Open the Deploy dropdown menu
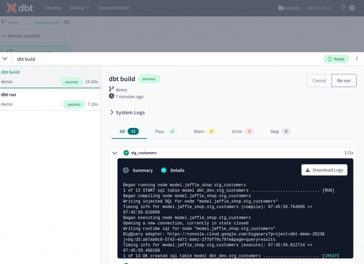 coord(80,8)
